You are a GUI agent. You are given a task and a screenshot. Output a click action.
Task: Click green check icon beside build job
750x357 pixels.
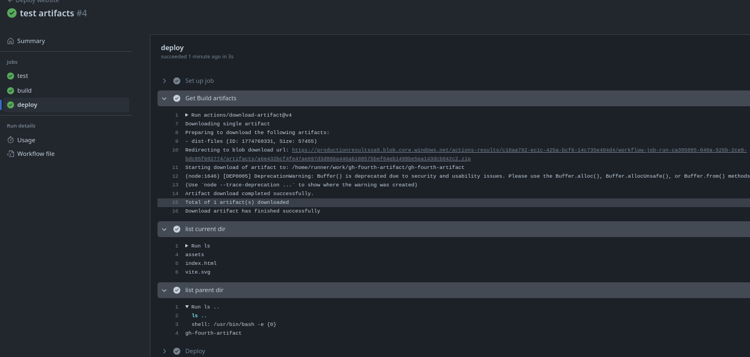10,90
